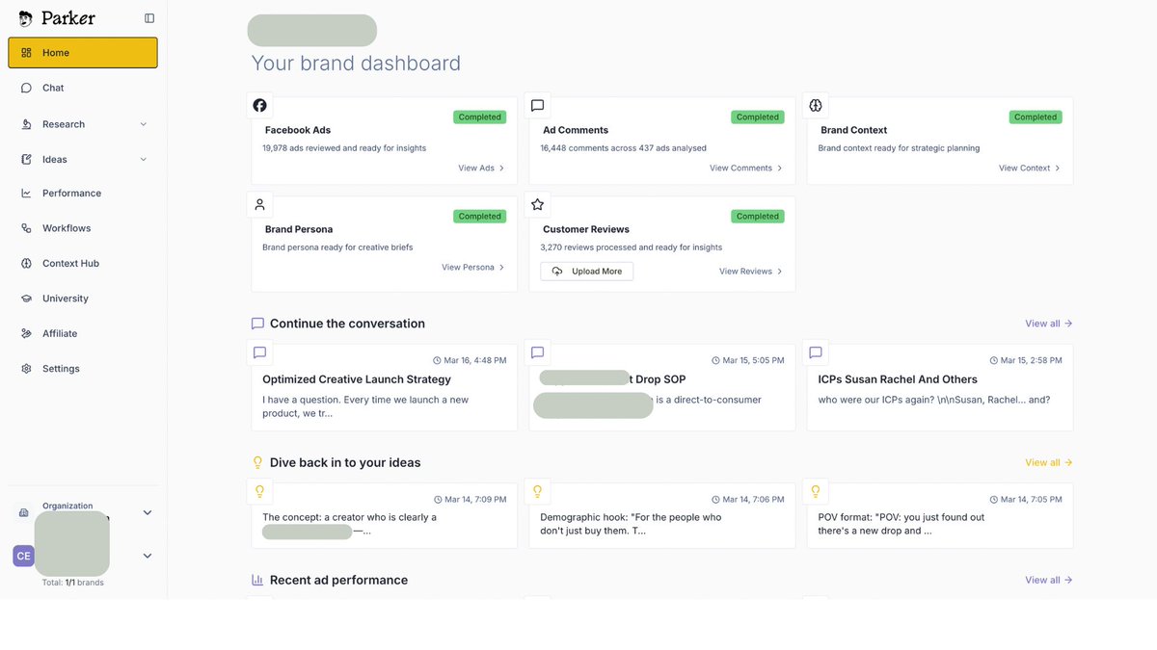Image resolution: width=1157 pixels, height=650 pixels.
Task: Open the View Reviews link
Action: 751,272
